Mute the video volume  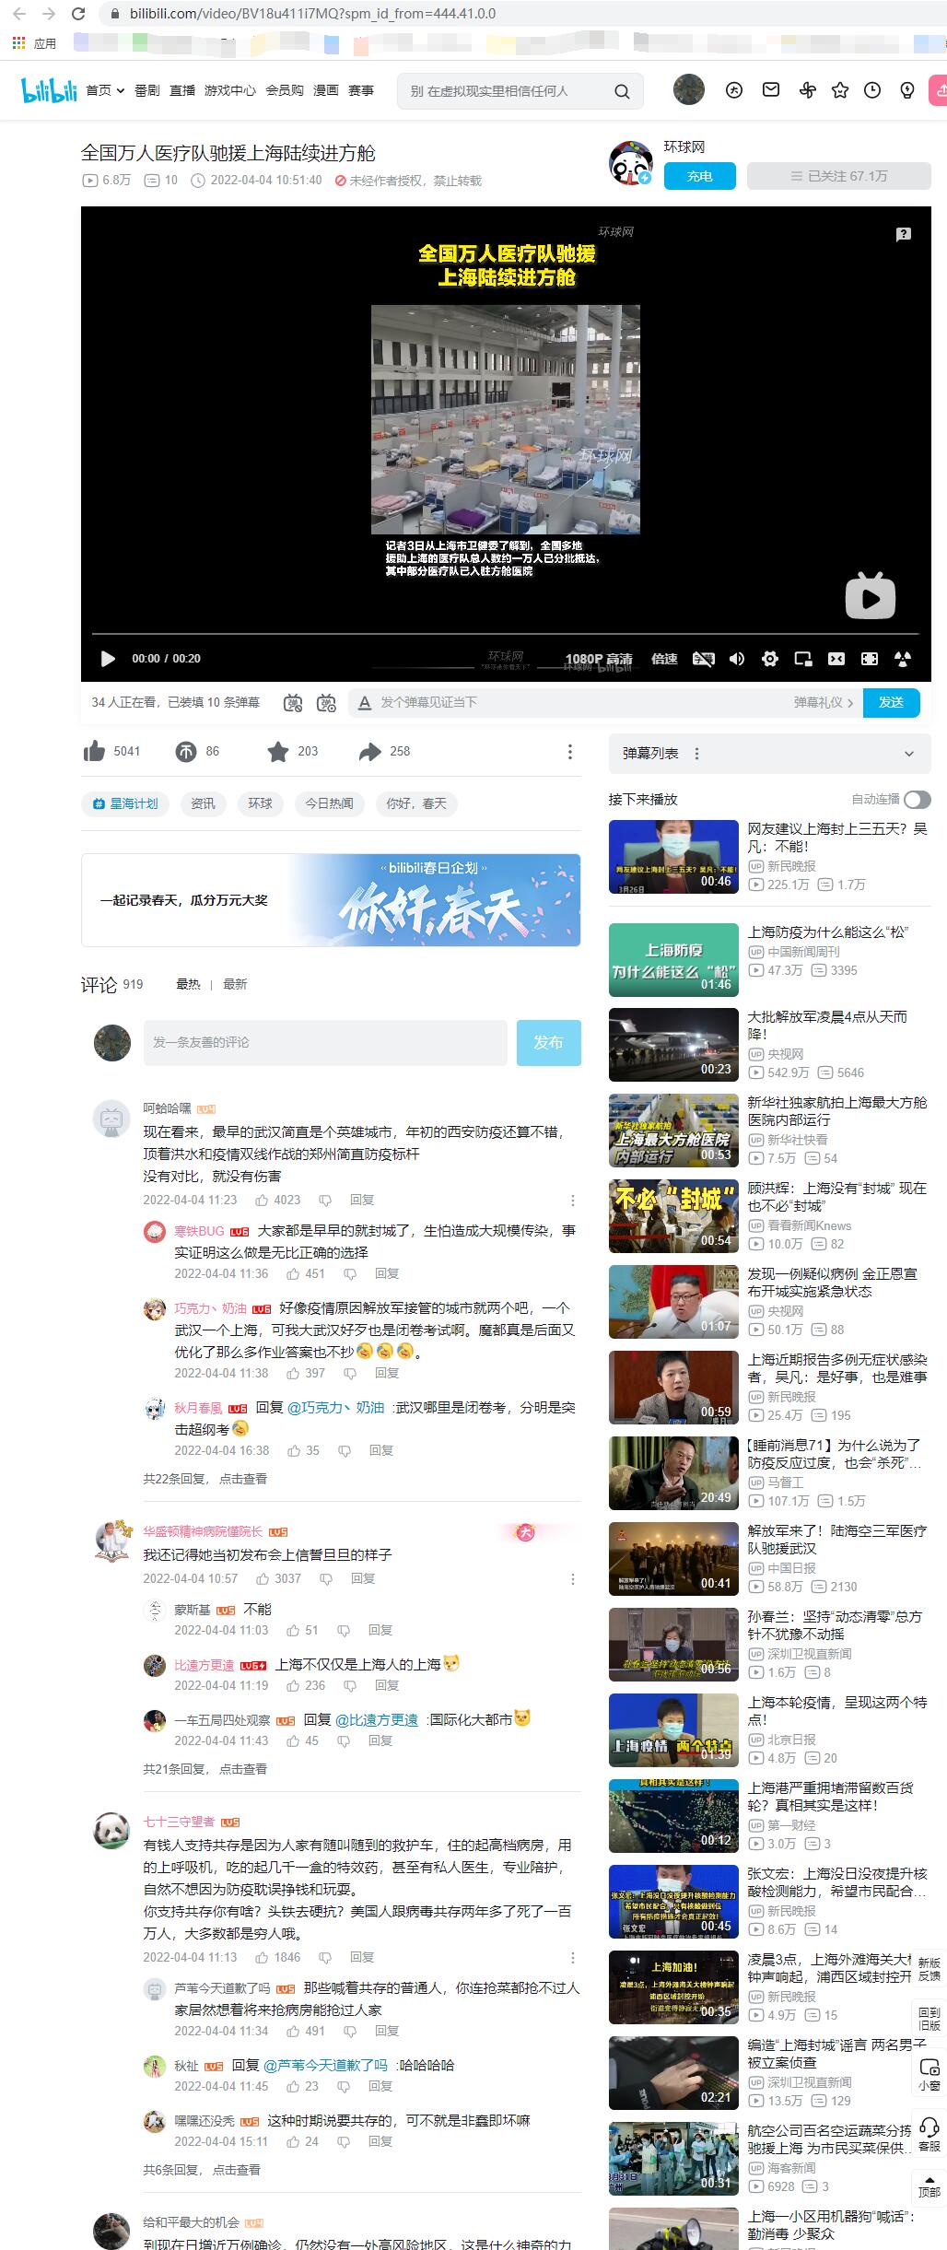(x=737, y=659)
